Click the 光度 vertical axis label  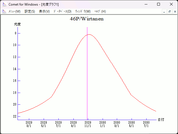click(18, 24)
